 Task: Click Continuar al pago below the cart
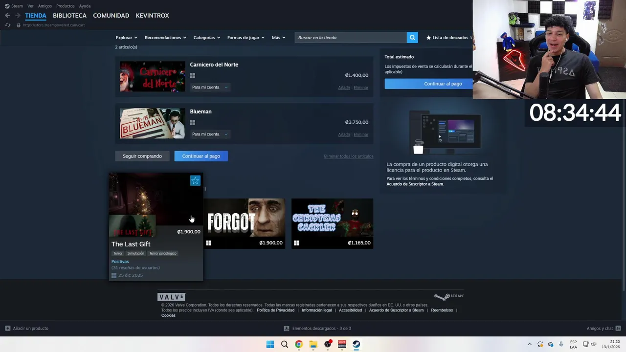[201, 156]
